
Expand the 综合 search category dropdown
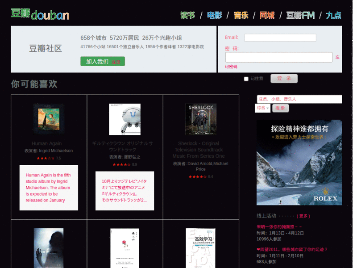point(262,108)
